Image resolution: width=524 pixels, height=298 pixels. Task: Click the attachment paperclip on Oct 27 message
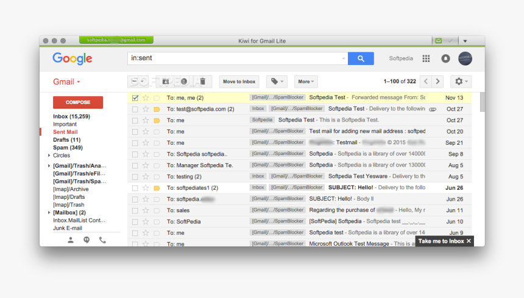coord(433,109)
